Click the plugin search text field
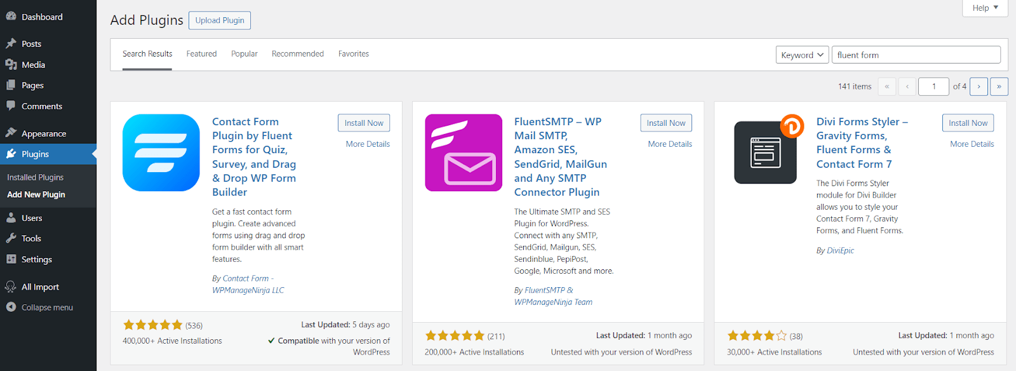The width and height of the screenshot is (1016, 371). [916, 55]
